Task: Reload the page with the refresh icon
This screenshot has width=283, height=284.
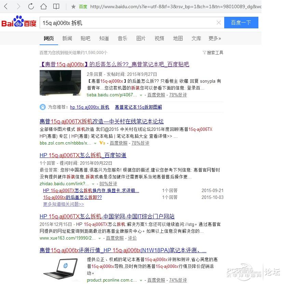Action: (x=31, y=6)
